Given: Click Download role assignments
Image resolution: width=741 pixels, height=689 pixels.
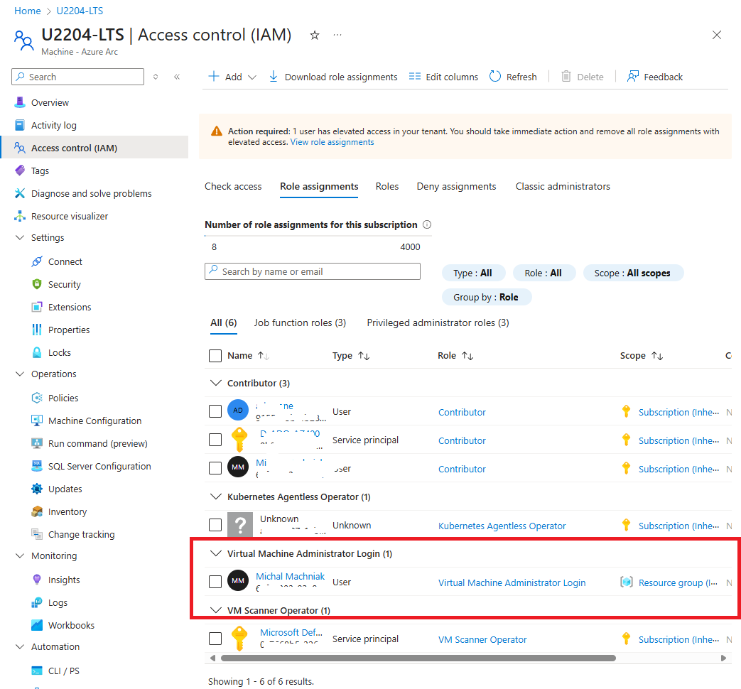Looking at the screenshot, I should 333,77.
